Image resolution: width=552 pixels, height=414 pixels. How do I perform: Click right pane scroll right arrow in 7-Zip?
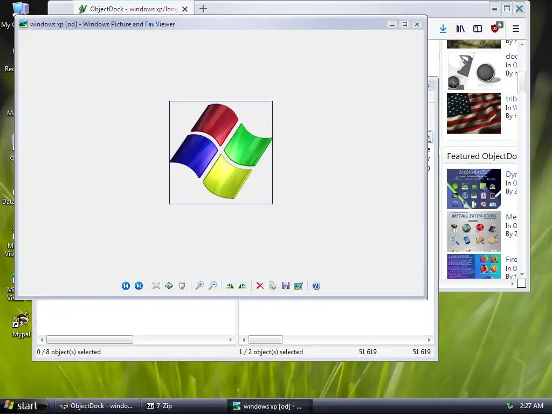(429, 340)
